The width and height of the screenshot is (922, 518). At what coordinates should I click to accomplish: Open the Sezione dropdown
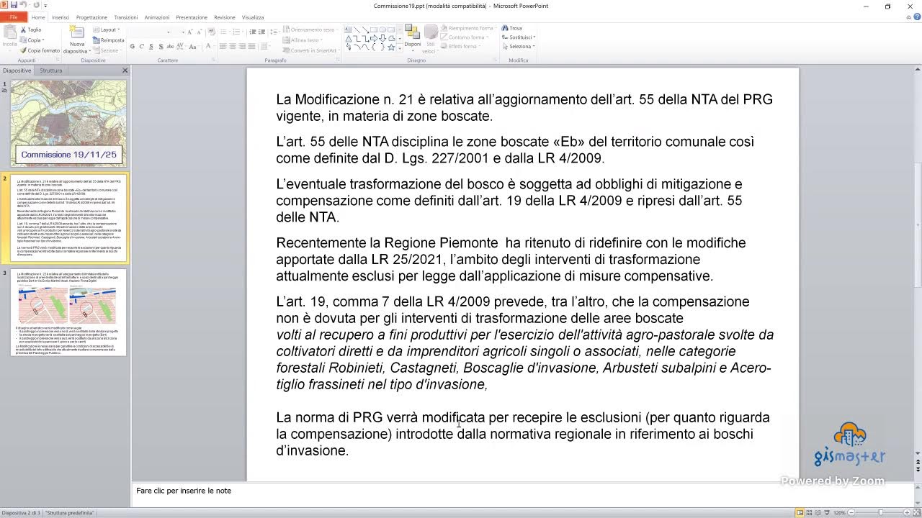pos(107,50)
